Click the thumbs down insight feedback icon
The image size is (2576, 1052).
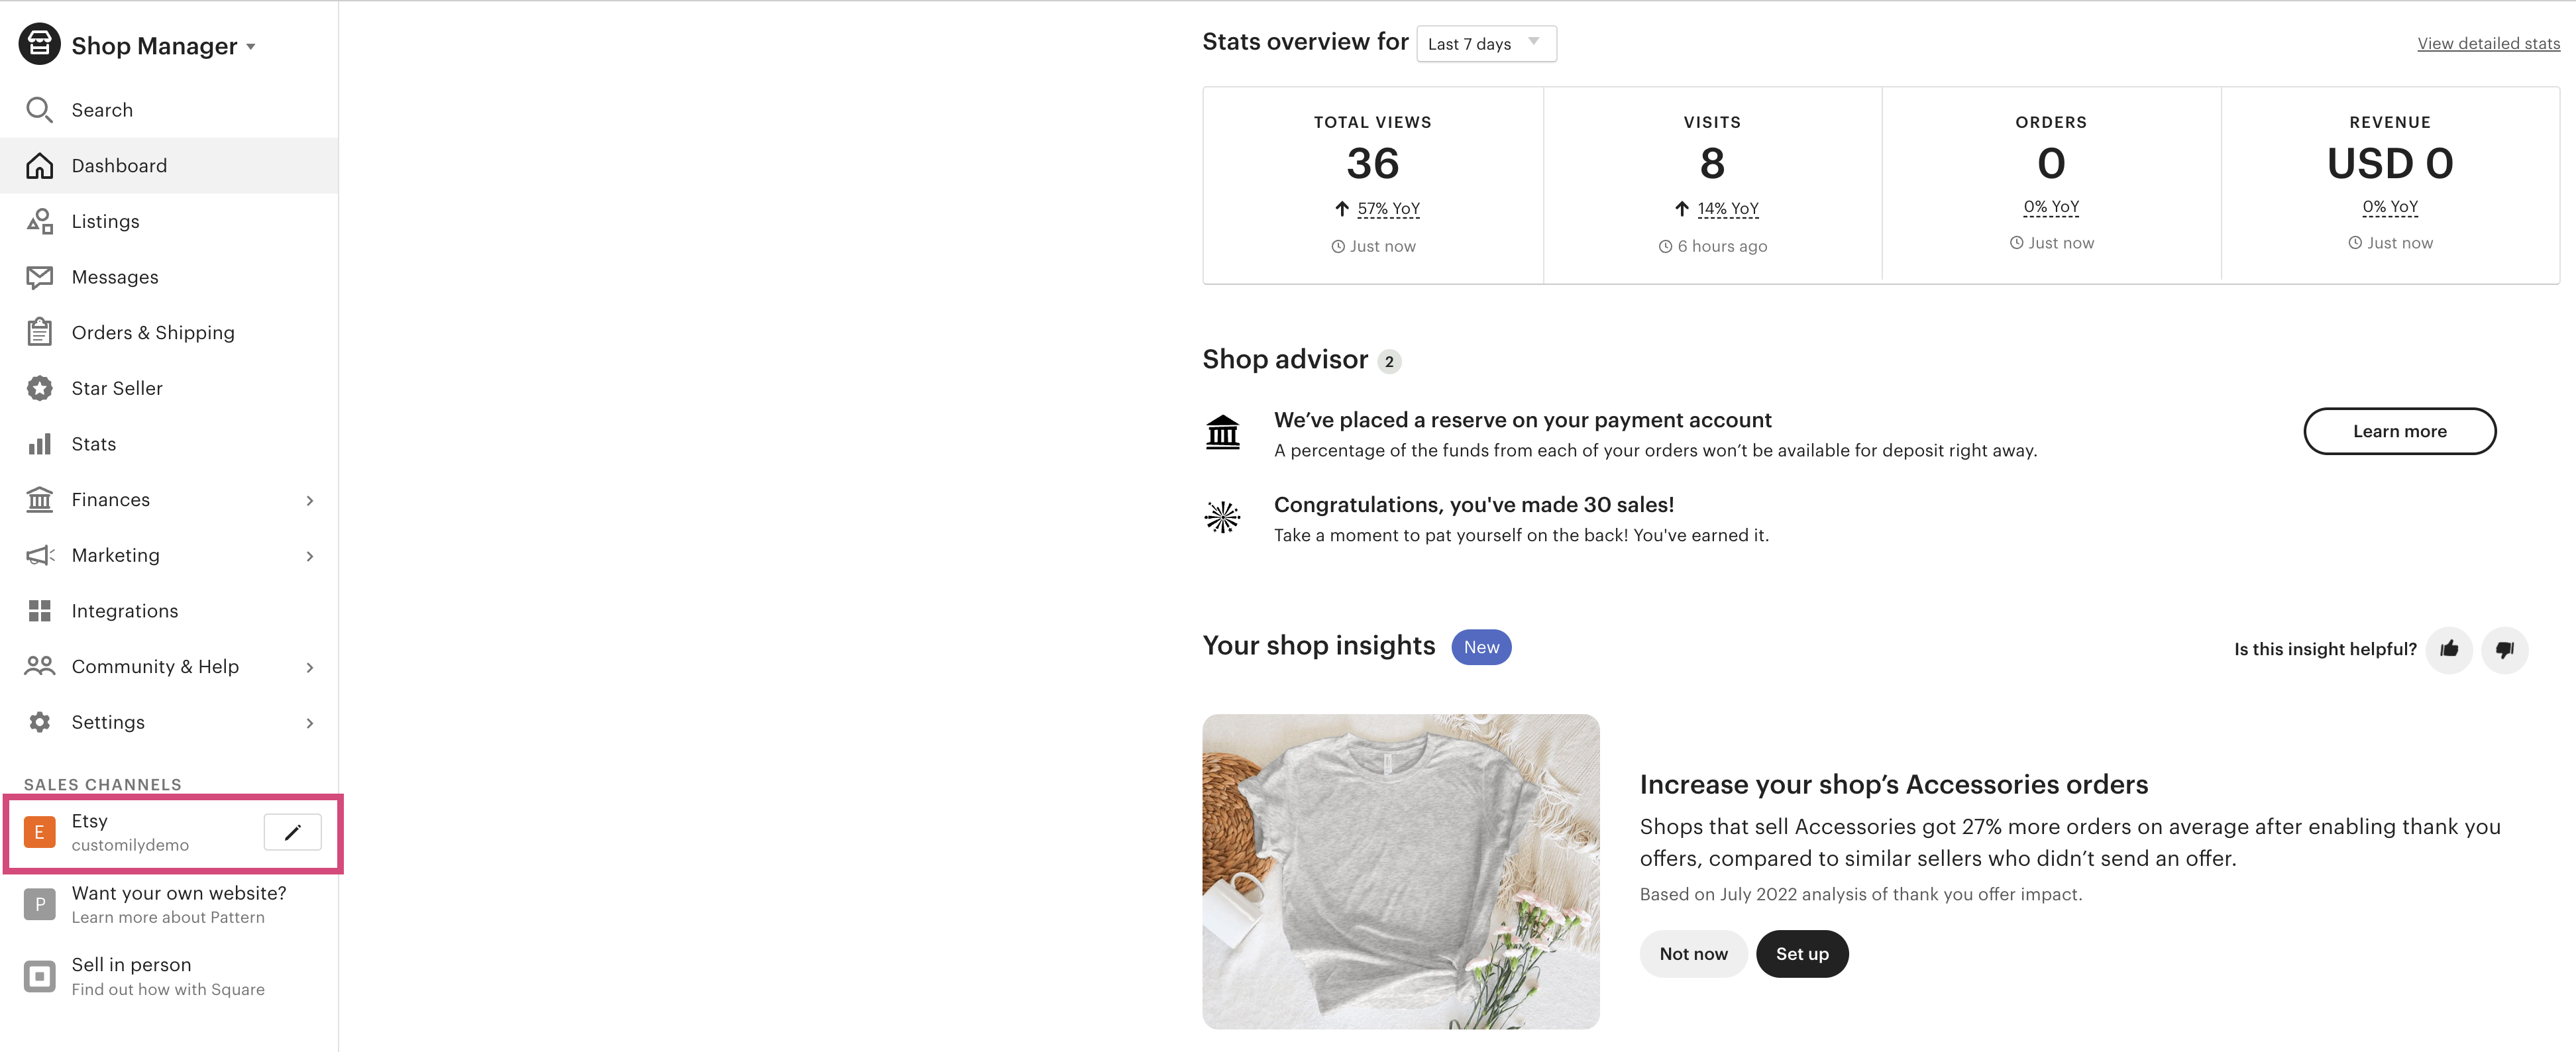coord(2504,649)
